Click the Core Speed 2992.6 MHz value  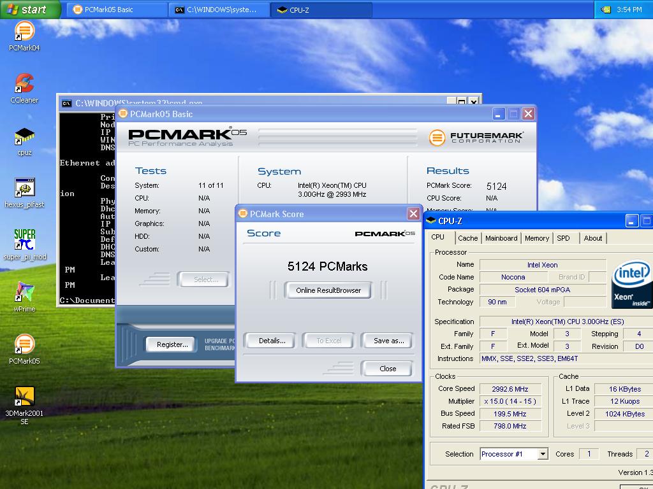(x=510, y=389)
